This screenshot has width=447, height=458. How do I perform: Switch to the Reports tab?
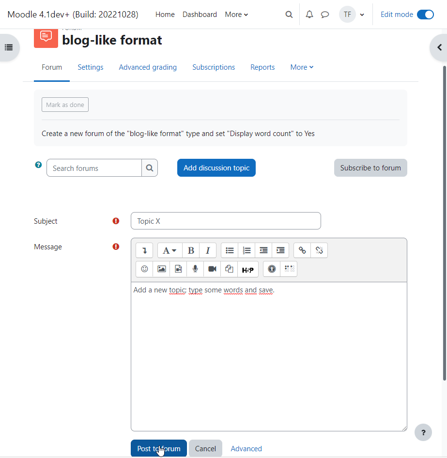[262, 67]
